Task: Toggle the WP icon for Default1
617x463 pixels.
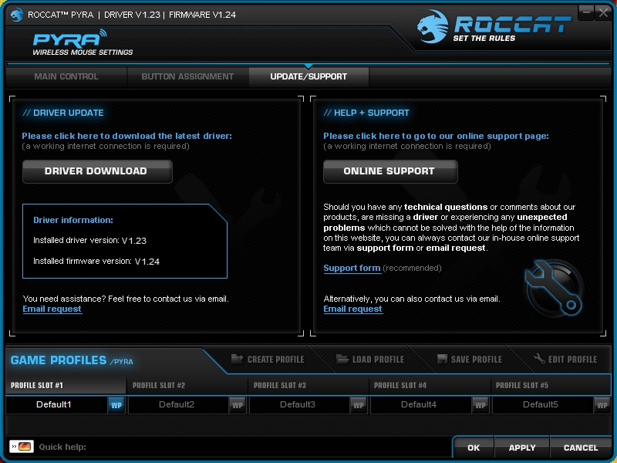Action: coord(116,405)
